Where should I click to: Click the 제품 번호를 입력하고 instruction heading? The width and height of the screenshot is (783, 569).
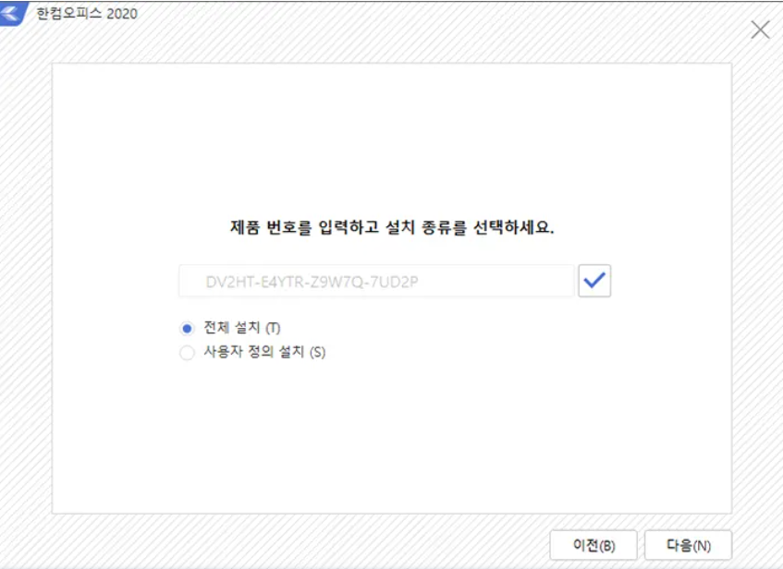point(392,227)
